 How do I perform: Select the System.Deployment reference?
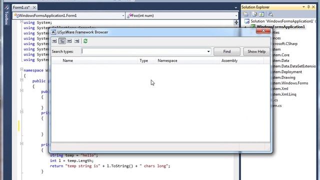[287, 72]
